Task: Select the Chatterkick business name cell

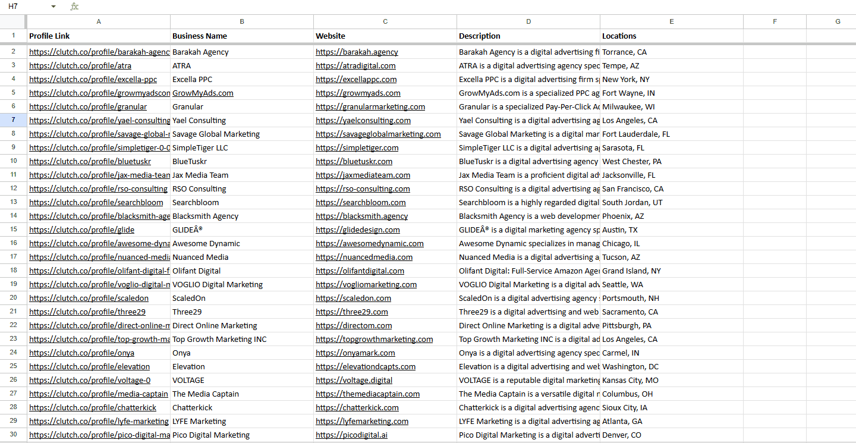Action: [242, 408]
